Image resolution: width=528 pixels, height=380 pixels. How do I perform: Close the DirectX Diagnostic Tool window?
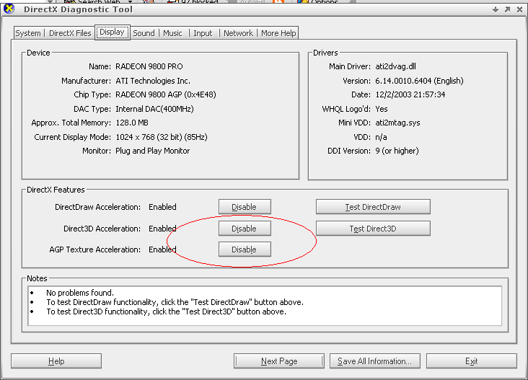[x=519, y=10]
